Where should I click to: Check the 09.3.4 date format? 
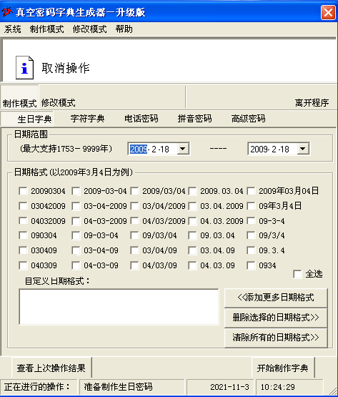tap(251, 250)
